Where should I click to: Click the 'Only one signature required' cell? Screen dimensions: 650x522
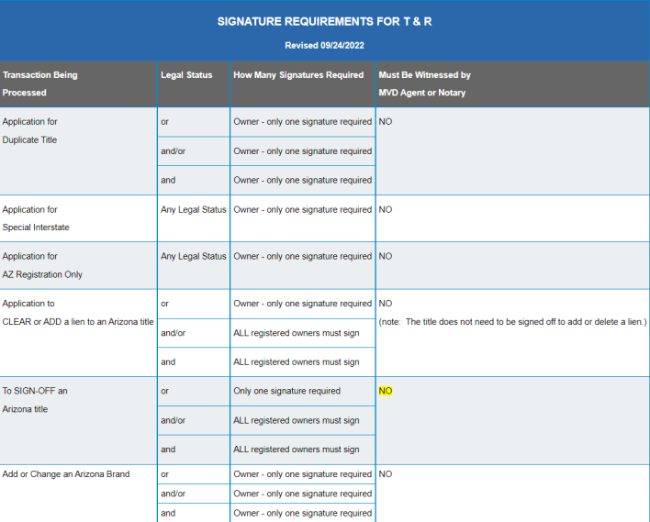pos(303,391)
